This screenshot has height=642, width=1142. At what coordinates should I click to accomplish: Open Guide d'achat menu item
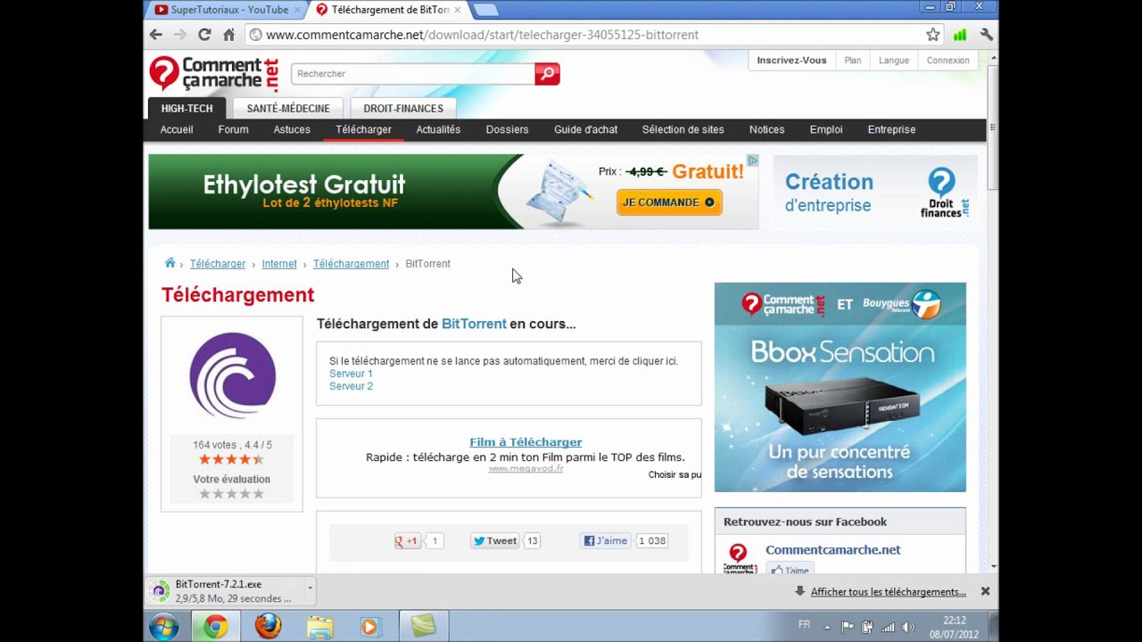pos(585,129)
